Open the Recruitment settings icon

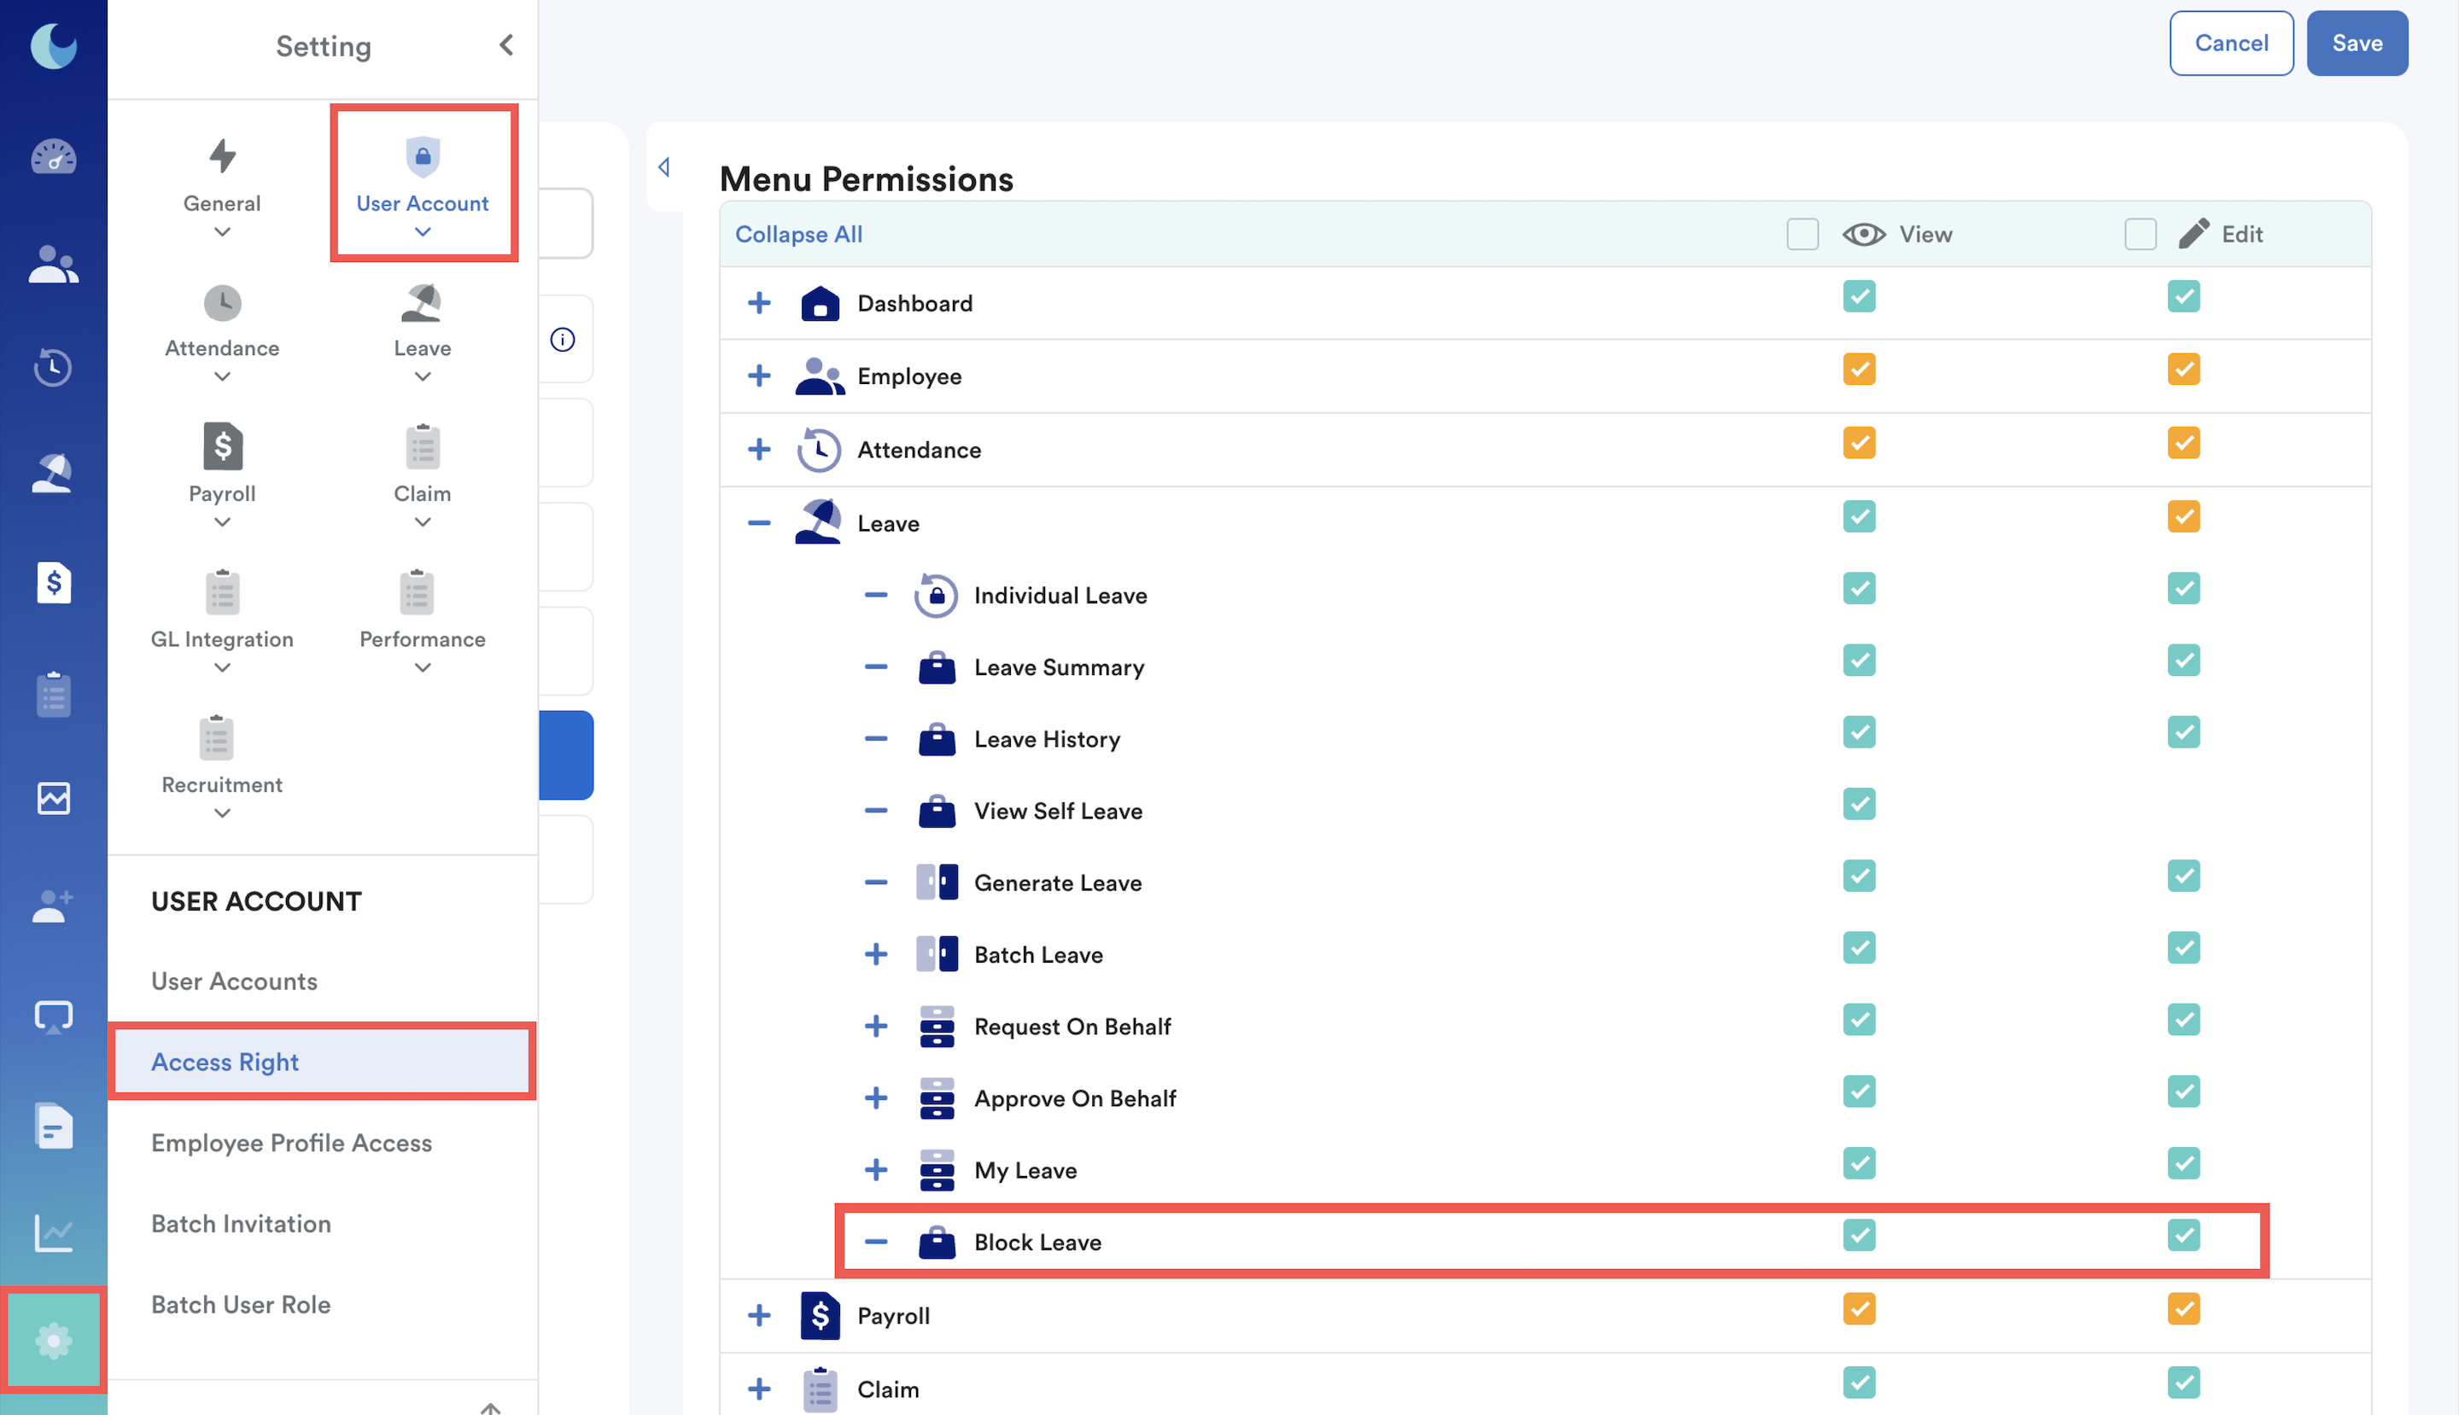(x=218, y=737)
